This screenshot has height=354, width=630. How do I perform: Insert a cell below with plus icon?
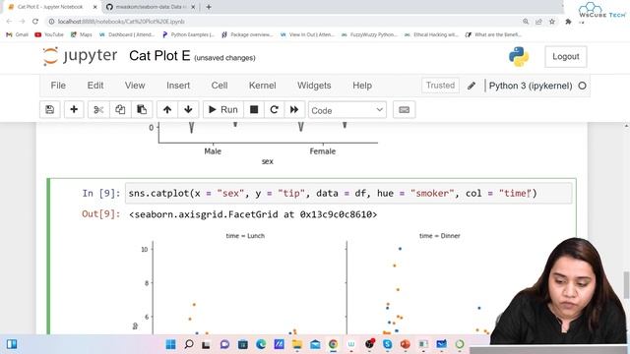74,109
